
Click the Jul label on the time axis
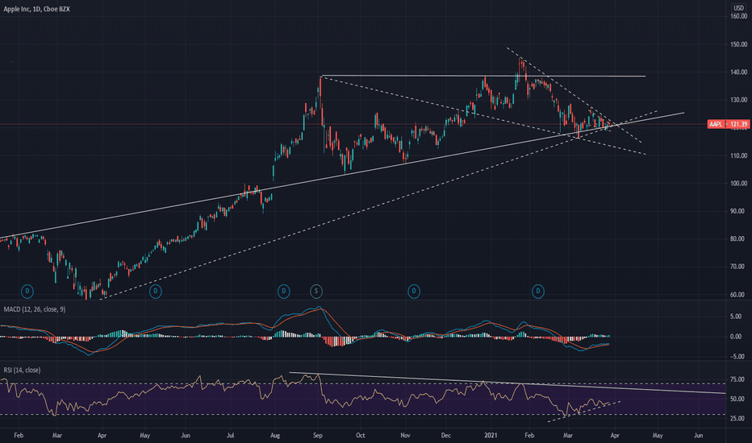click(230, 435)
